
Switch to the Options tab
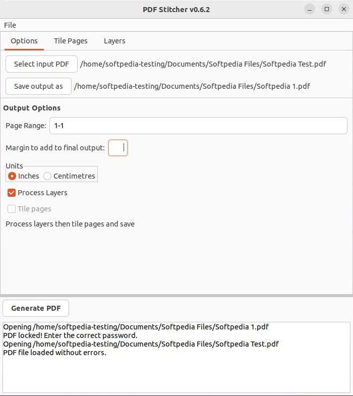24,41
